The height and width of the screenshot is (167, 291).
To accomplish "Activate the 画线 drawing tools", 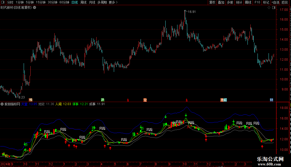I will pos(248,2).
